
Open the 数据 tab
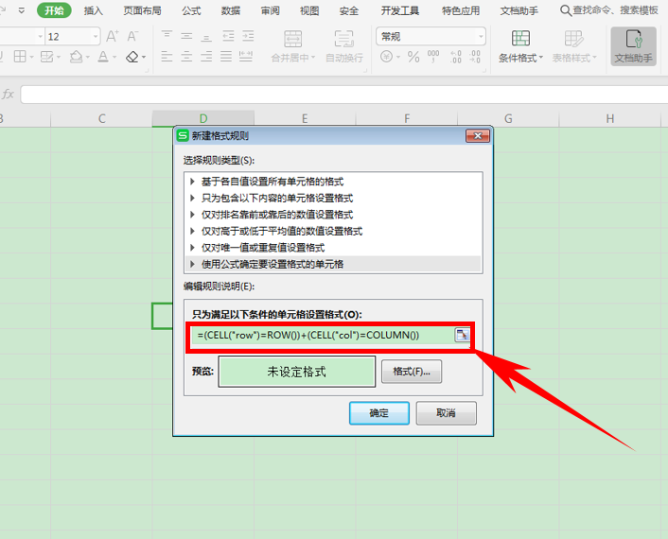(231, 10)
